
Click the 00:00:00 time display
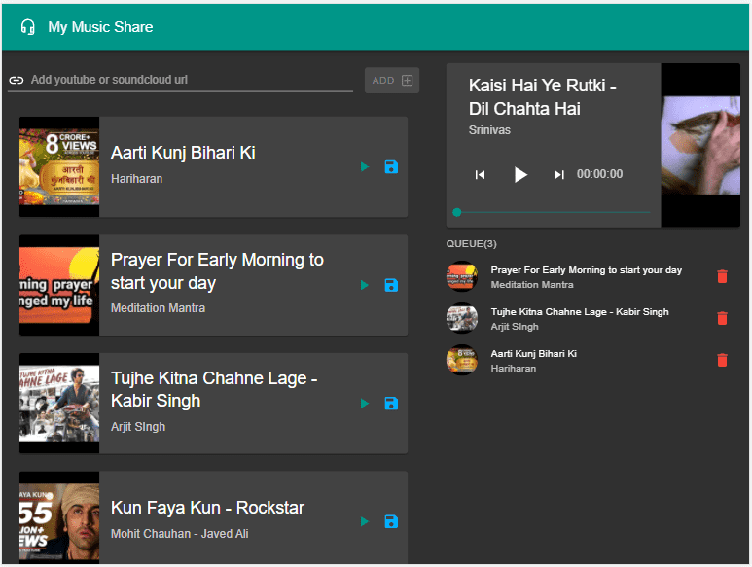click(x=600, y=174)
